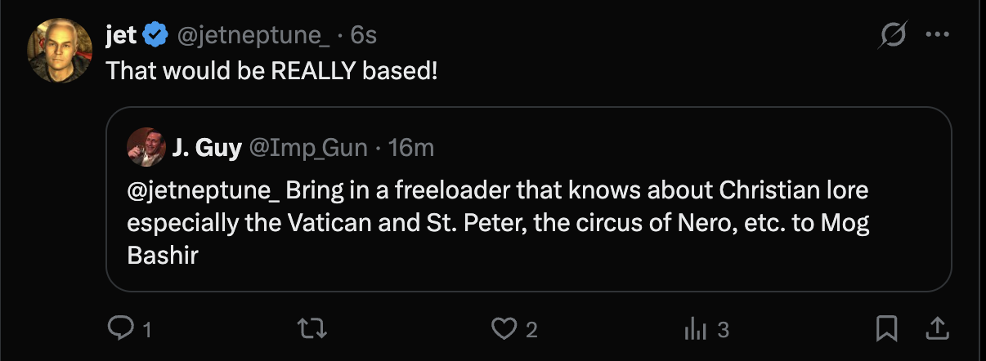
Task: View post analytics bar chart icon
Action: point(693,329)
